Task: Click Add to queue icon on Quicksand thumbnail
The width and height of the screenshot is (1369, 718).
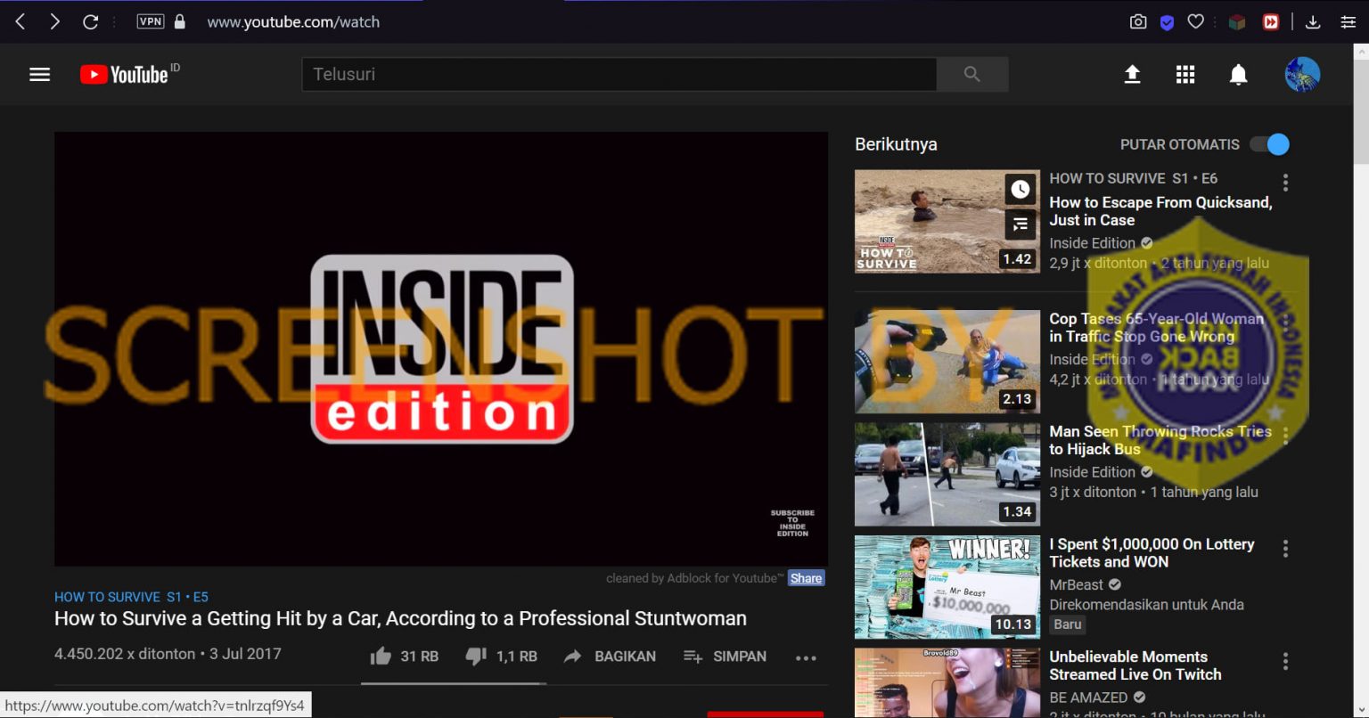Action: pos(1021,224)
